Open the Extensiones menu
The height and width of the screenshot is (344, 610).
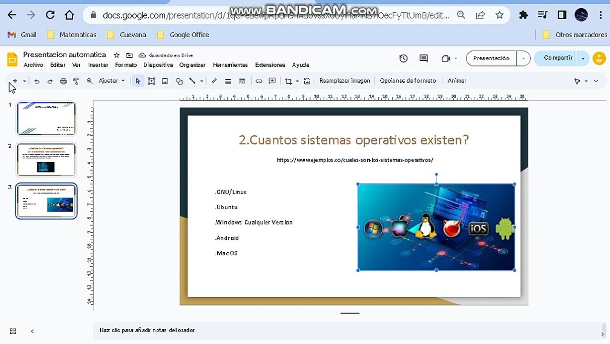(x=270, y=65)
